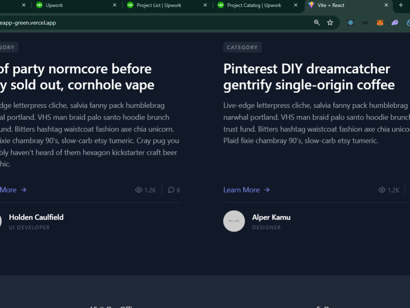This screenshot has height=308, width=410.
Task: Click Alper Kamu's avatar thumbnail
Action: [234, 221]
